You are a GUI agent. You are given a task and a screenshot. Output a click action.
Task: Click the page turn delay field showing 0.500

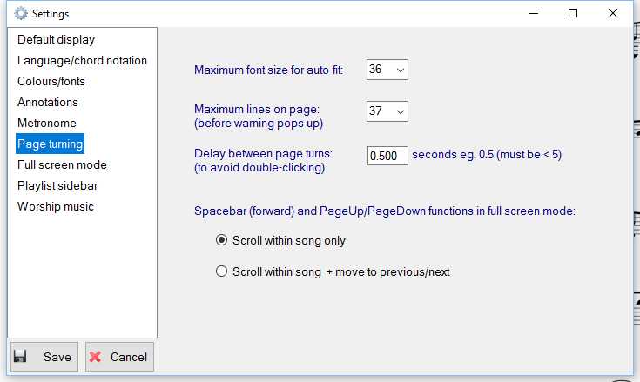[x=387, y=156]
